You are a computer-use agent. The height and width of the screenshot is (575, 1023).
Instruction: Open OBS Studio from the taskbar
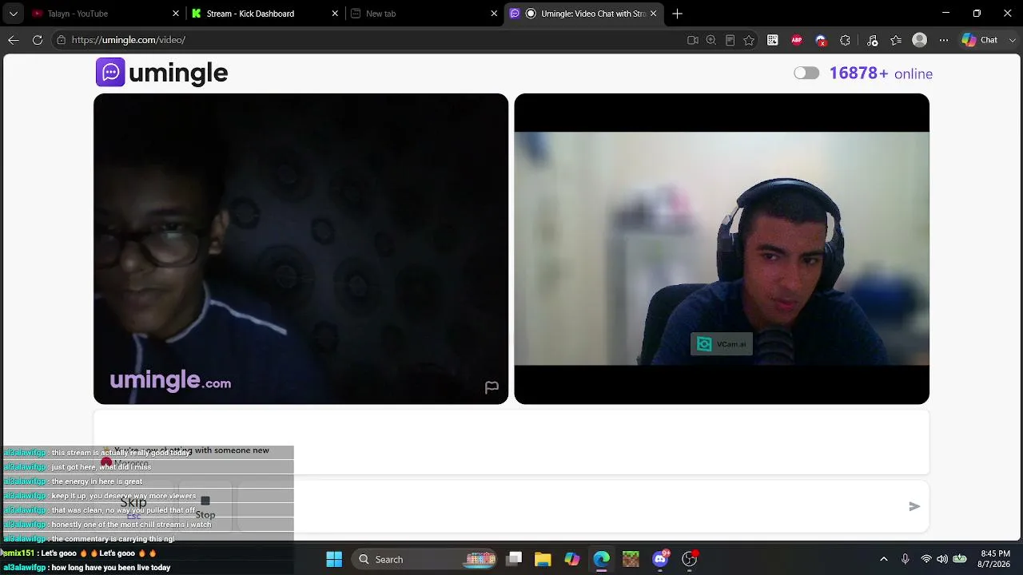pyautogui.click(x=689, y=559)
